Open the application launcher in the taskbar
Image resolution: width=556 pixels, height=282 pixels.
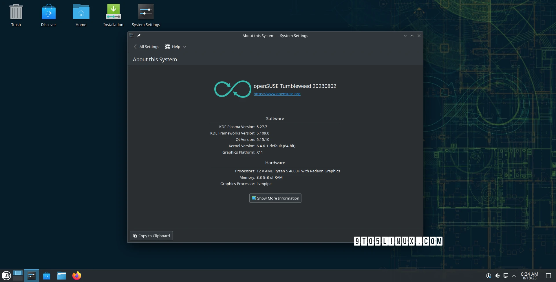click(x=6, y=275)
